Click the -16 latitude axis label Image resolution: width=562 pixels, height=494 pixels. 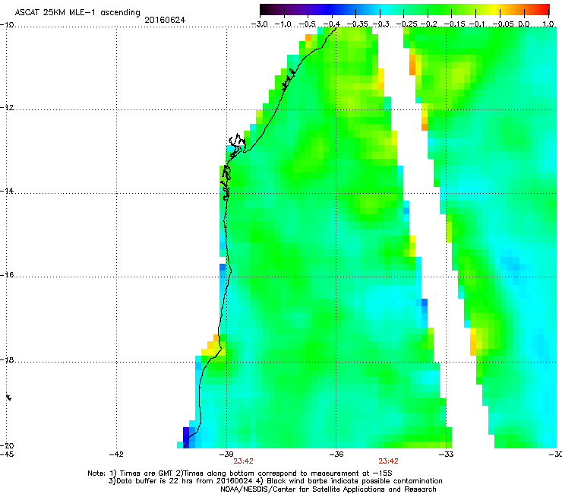7,275
